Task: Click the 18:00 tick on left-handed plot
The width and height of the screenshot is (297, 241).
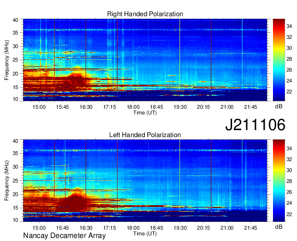Action: (133, 228)
